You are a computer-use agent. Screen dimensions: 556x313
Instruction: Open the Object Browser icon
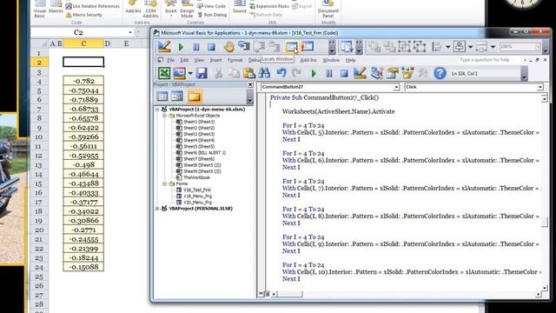tap(407, 73)
